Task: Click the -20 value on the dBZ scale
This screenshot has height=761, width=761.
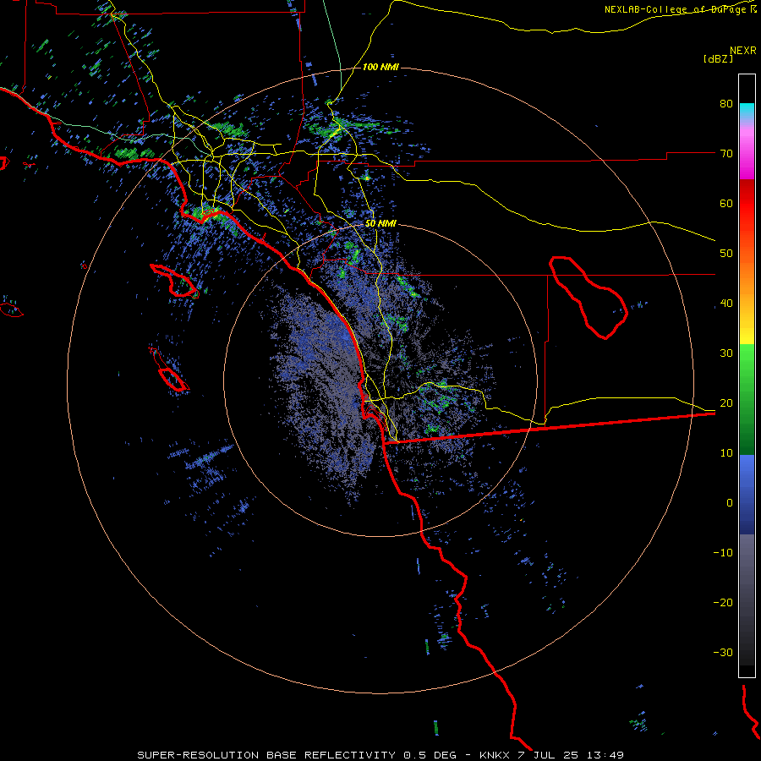Action: [x=723, y=602]
